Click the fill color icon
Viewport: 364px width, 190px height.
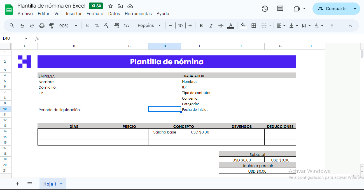click(x=243, y=25)
